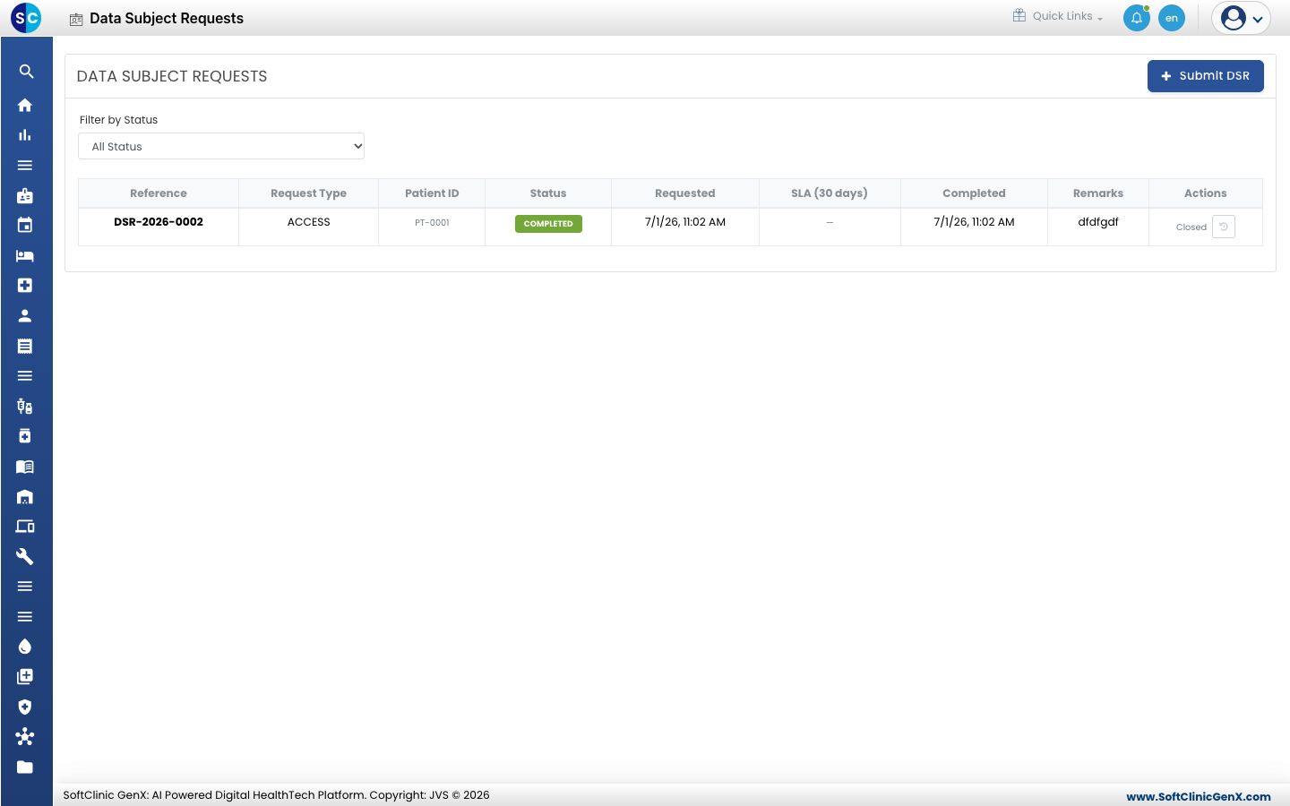Select the single person icon in sidebar

tap(25, 316)
